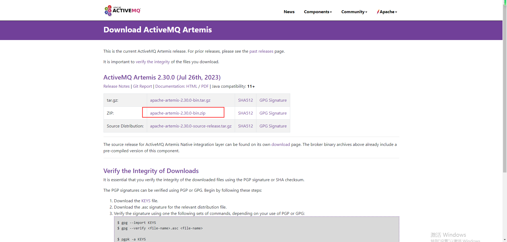The image size is (507, 242).
Task: Download apache-artemis-2.30.0-source-release.tar.gz
Action: pyautogui.click(x=191, y=126)
